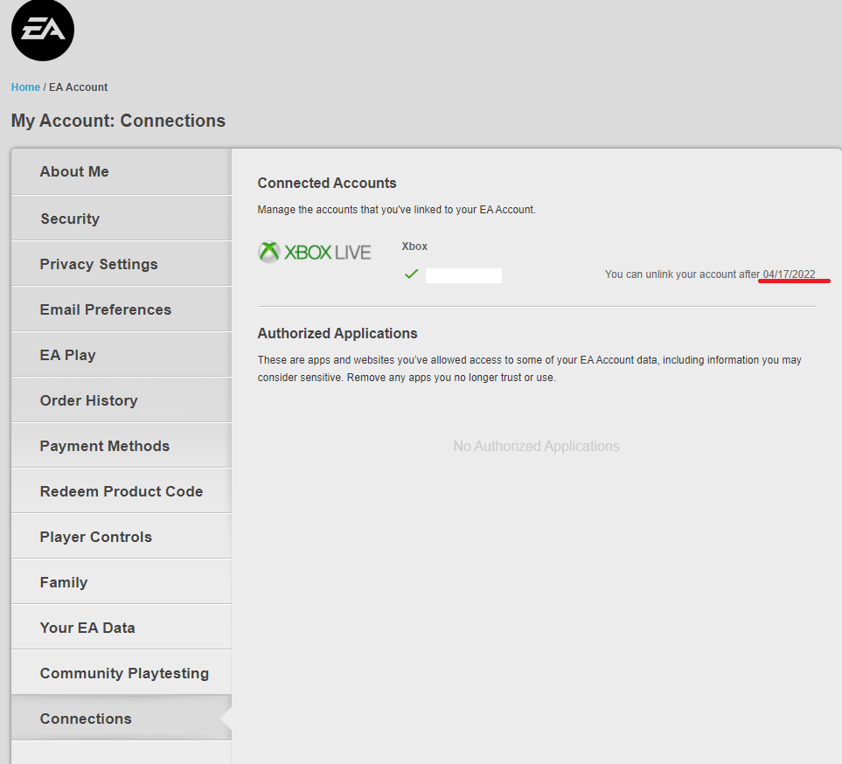Go to the Family tab
Image resolution: width=842 pixels, height=764 pixels.
tap(64, 582)
